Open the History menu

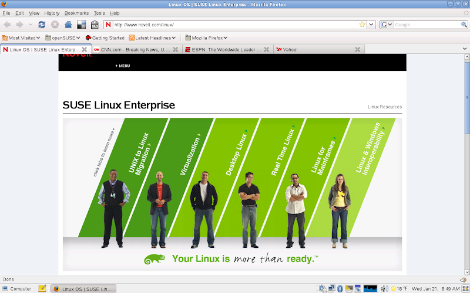52,13
